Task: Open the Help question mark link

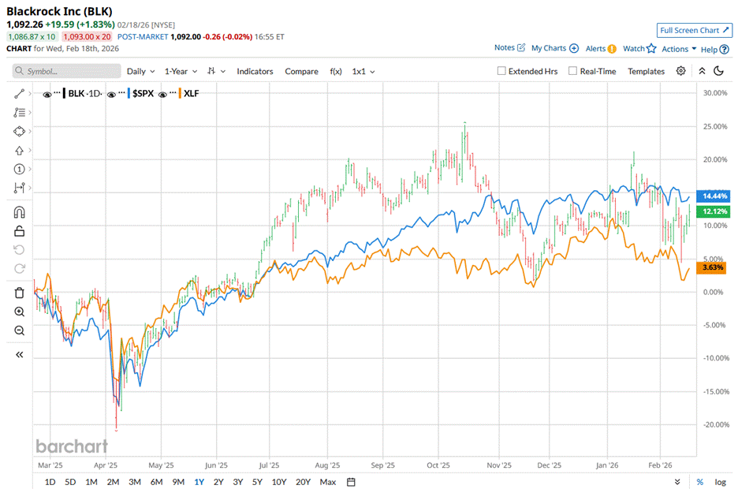Action: point(715,50)
